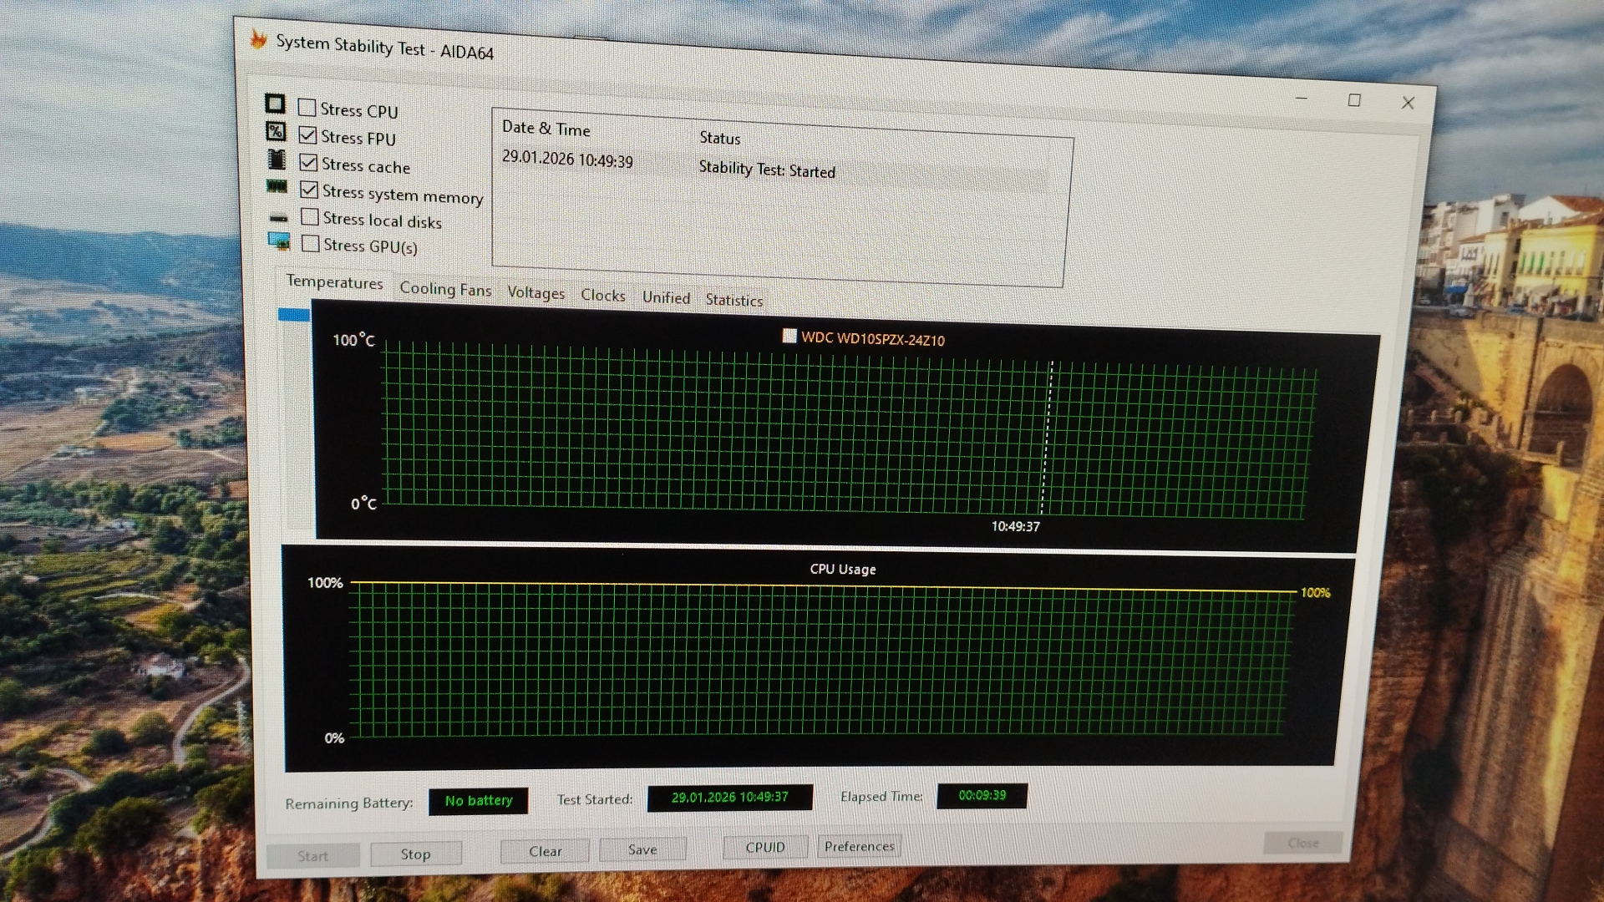Toggle WDC WD10SPZX-24Z10 legend checkbox
The image size is (1604, 902).
click(x=789, y=336)
